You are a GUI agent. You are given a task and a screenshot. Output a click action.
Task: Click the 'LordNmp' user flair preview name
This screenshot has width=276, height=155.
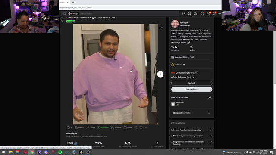coord(180,102)
